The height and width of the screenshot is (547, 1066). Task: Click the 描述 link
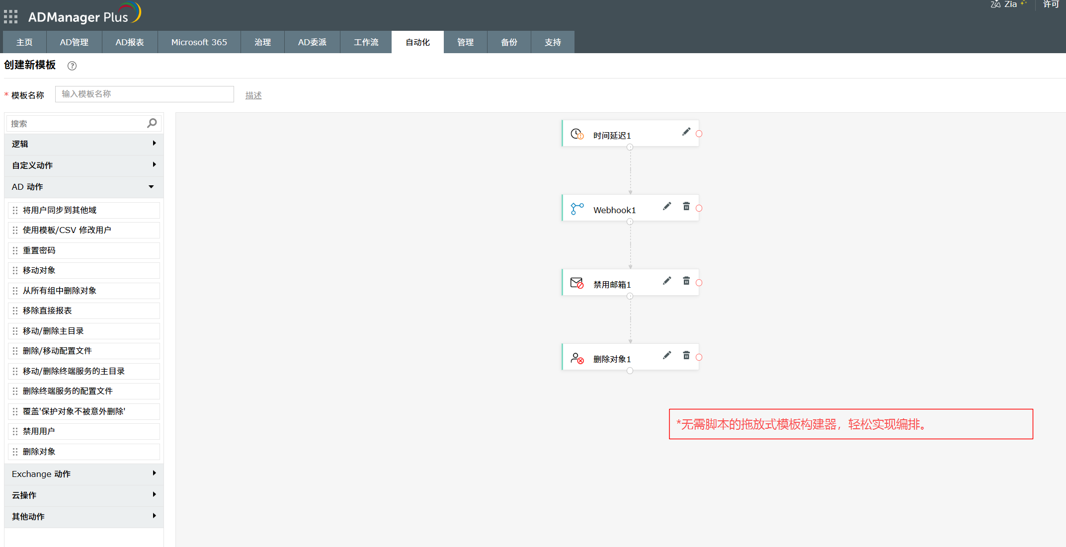pyautogui.click(x=253, y=95)
